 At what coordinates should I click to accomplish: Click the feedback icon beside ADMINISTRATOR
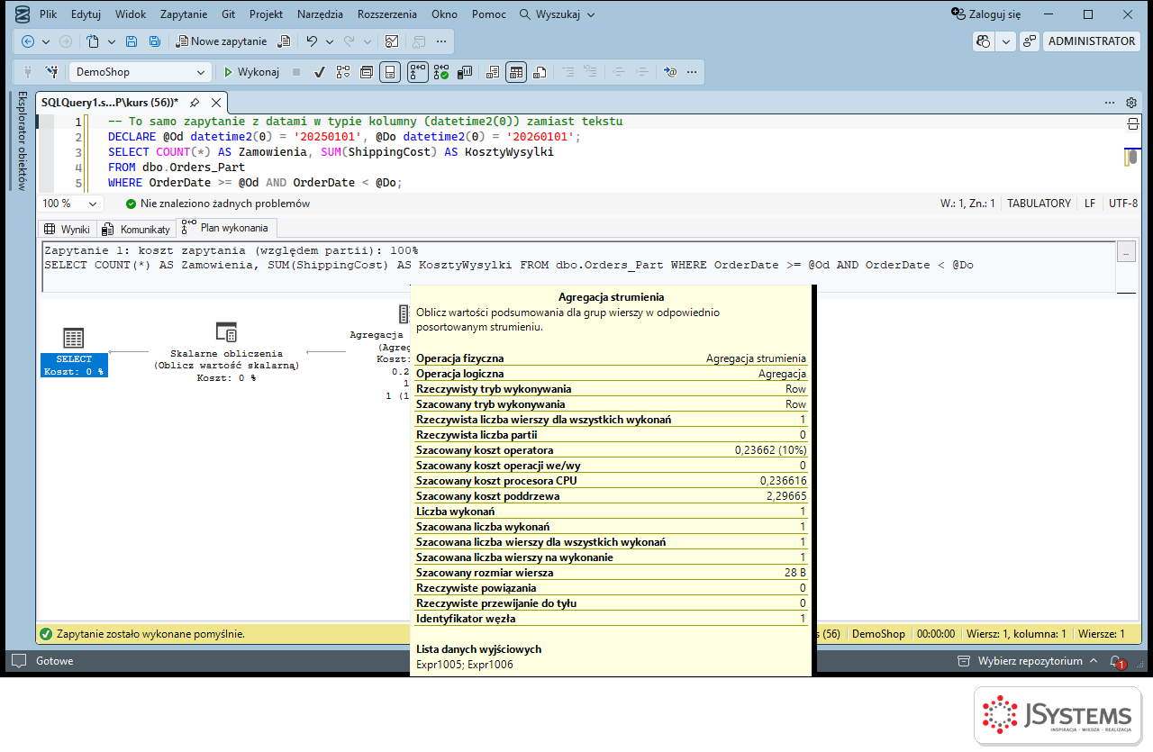tap(1030, 41)
